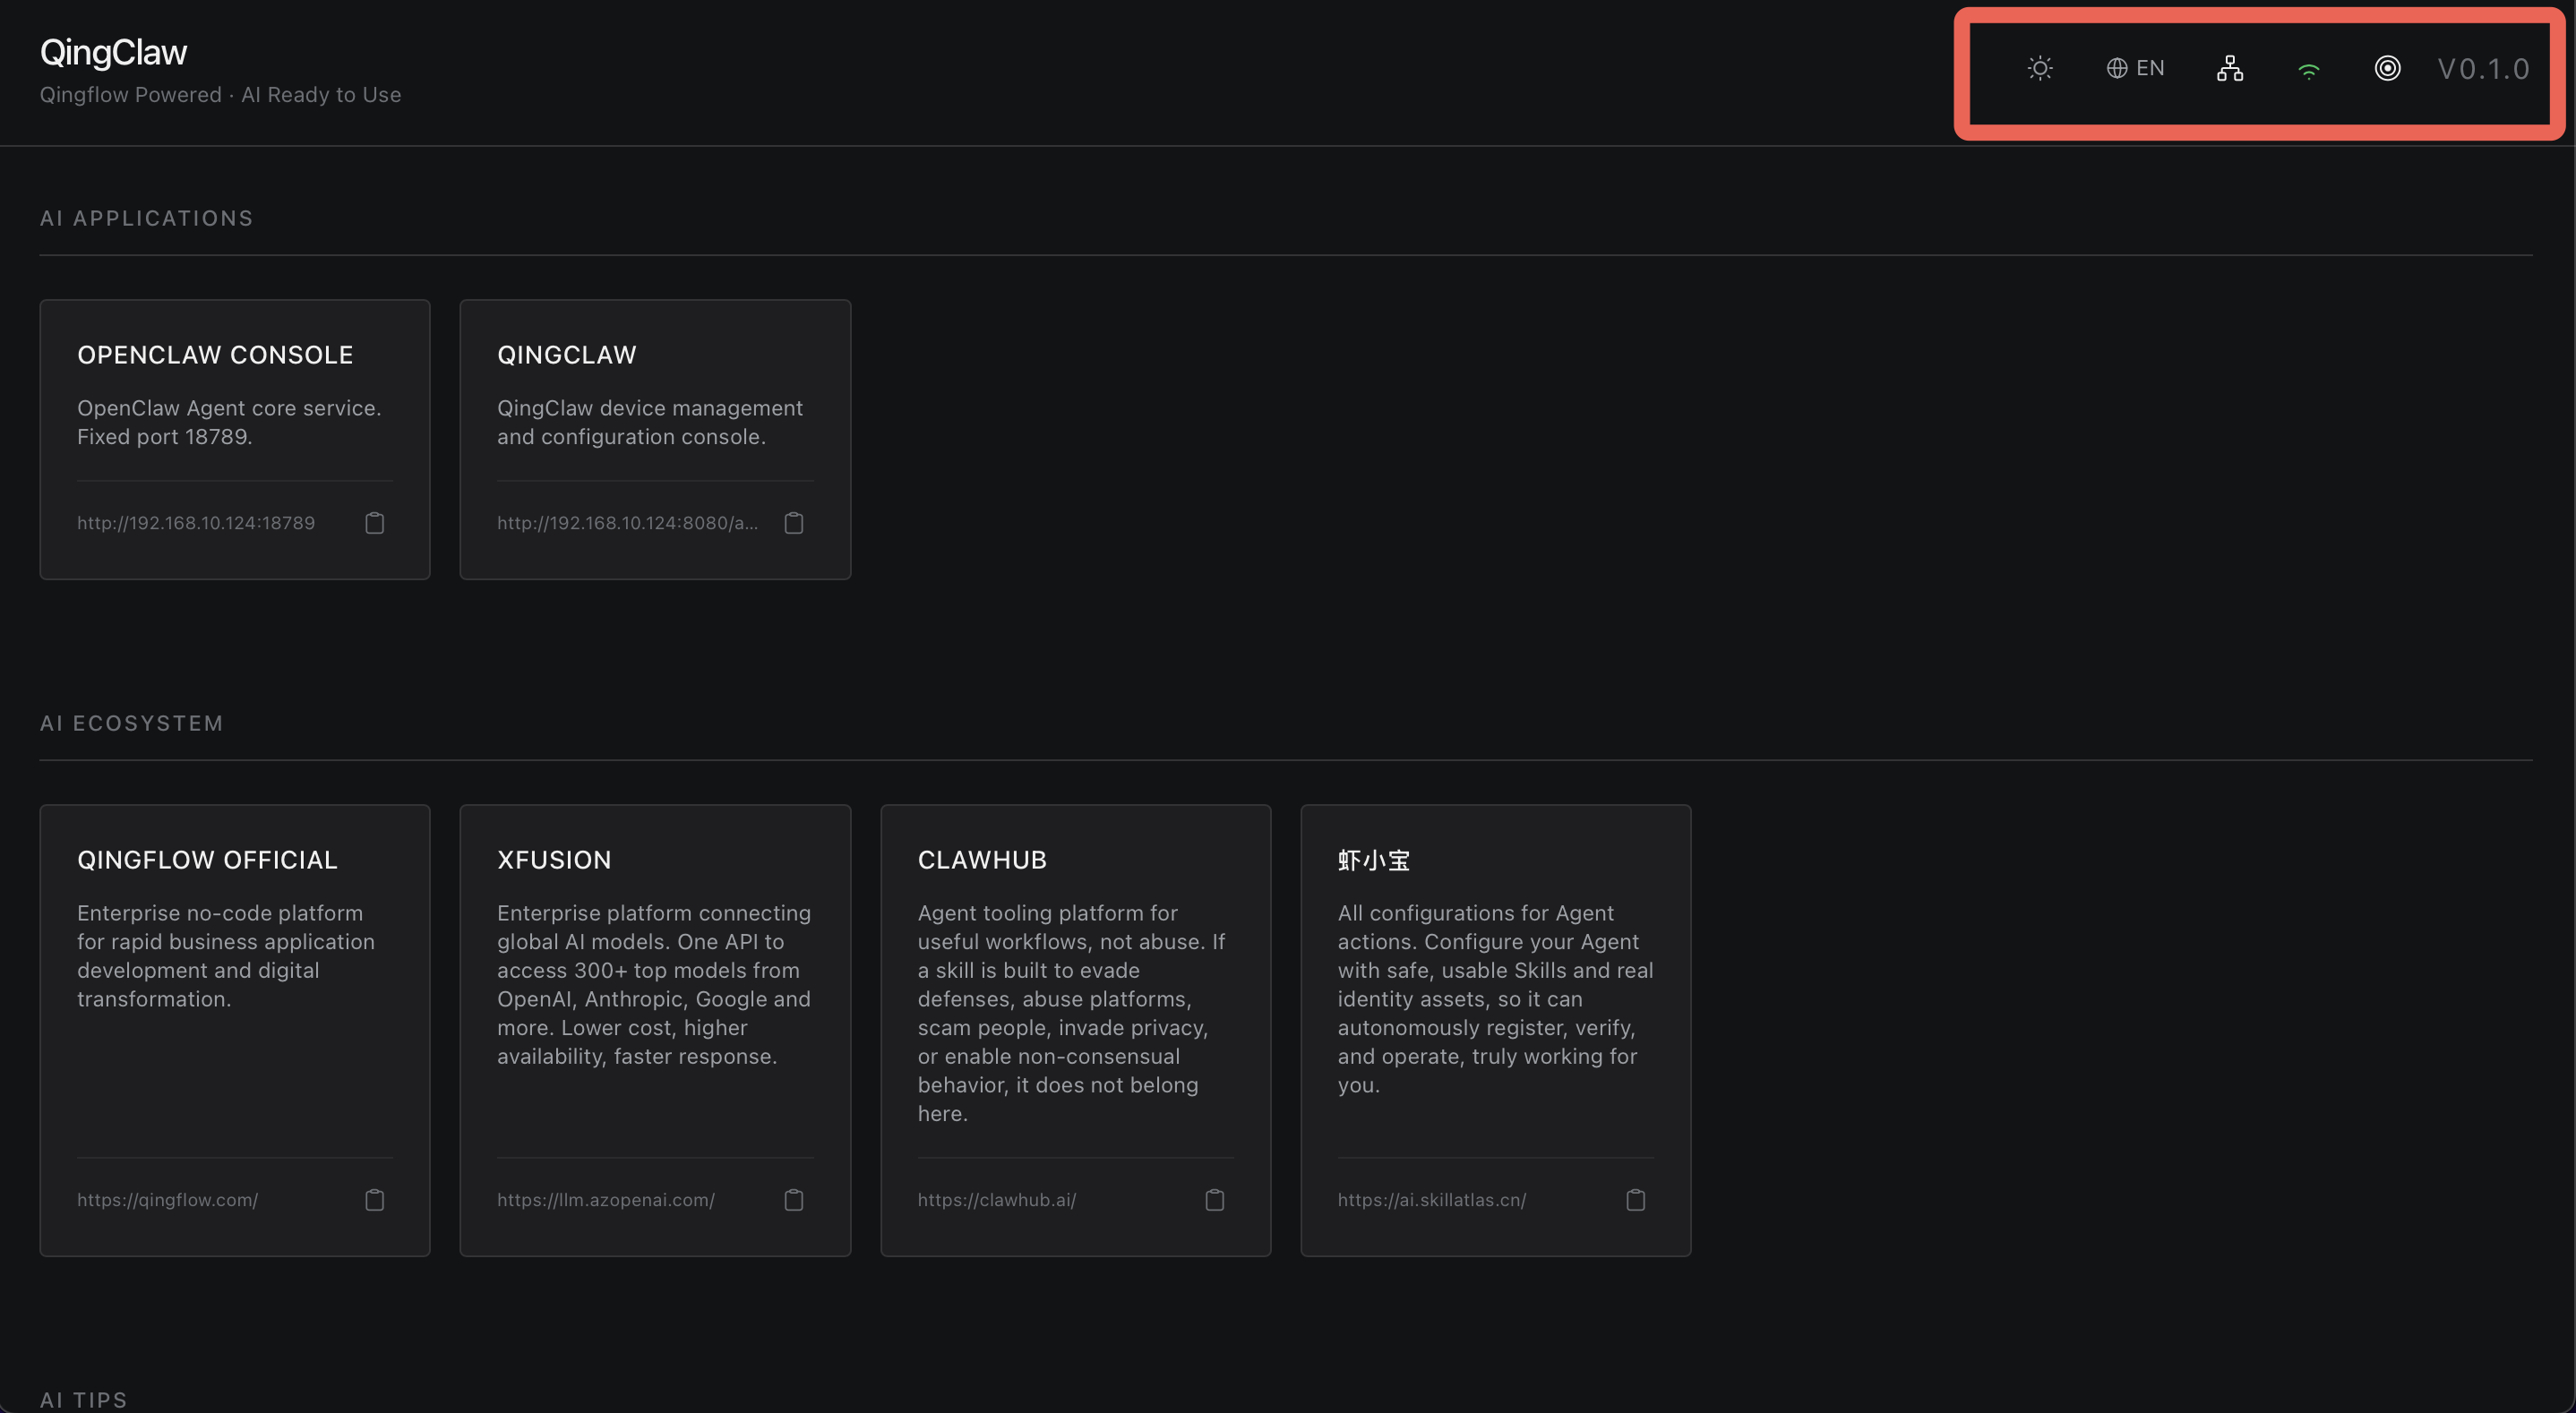Select the 虾小宝 card title
The image size is (2576, 1413).
(1374, 860)
